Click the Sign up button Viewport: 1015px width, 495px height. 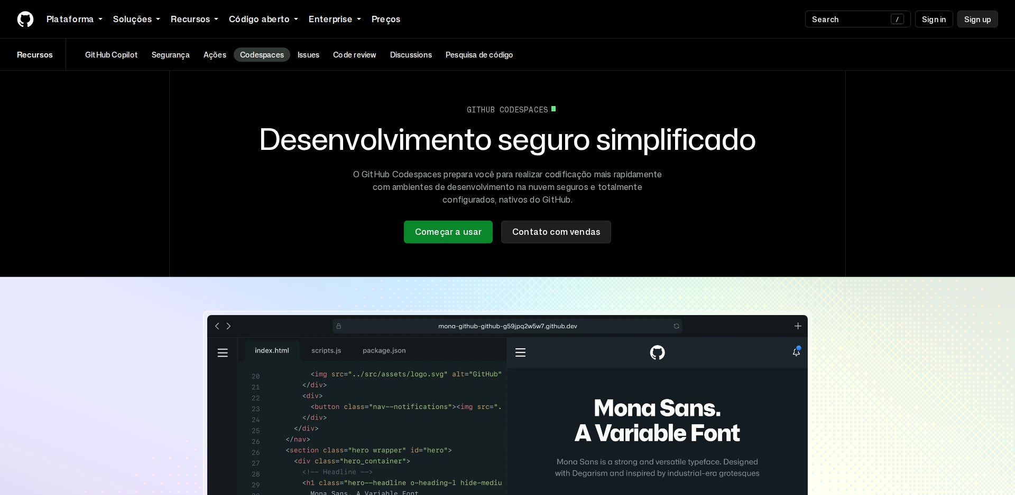tap(977, 19)
